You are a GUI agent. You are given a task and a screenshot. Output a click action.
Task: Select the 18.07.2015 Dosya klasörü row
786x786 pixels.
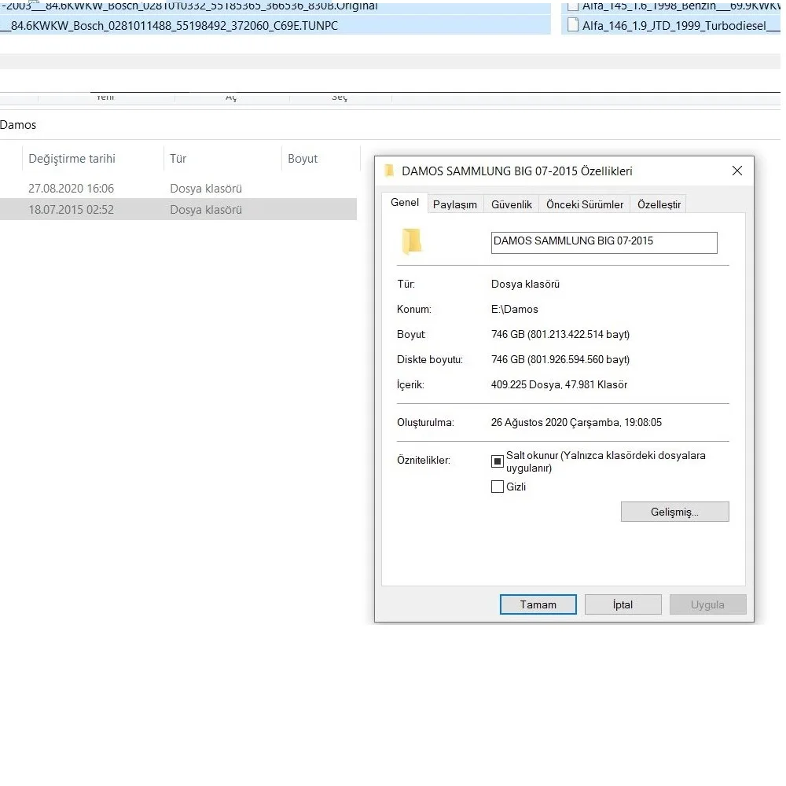pos(118,209)
